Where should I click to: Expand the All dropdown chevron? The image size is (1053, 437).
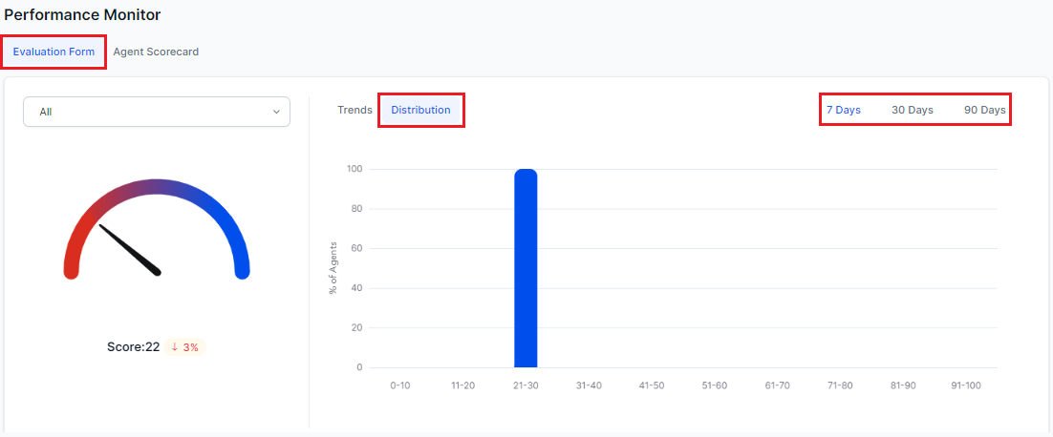point(277,112)
